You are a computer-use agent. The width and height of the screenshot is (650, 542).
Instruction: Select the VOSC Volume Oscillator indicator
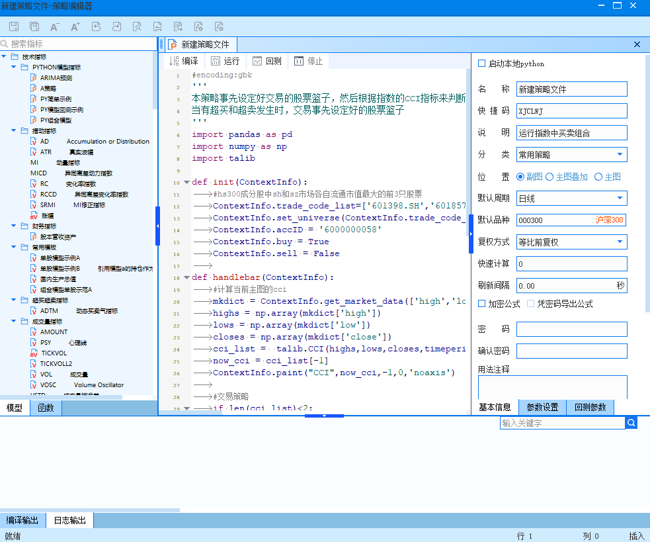click(x=77, y=384)
